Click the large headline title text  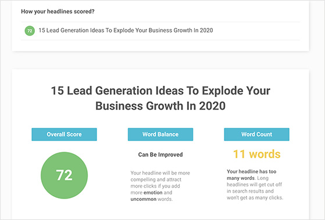coord(160,98)
